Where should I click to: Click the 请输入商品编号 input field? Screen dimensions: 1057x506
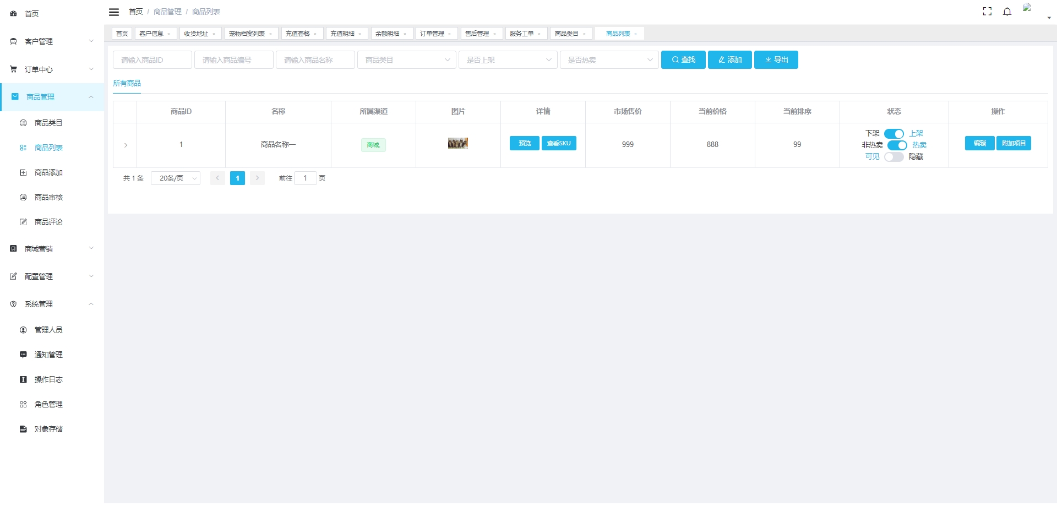234,60
